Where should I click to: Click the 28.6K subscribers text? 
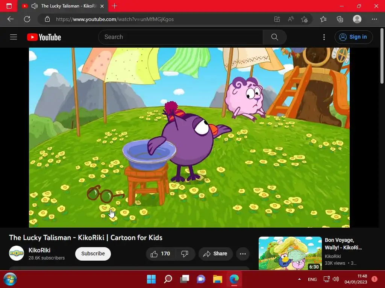[47, 258]
